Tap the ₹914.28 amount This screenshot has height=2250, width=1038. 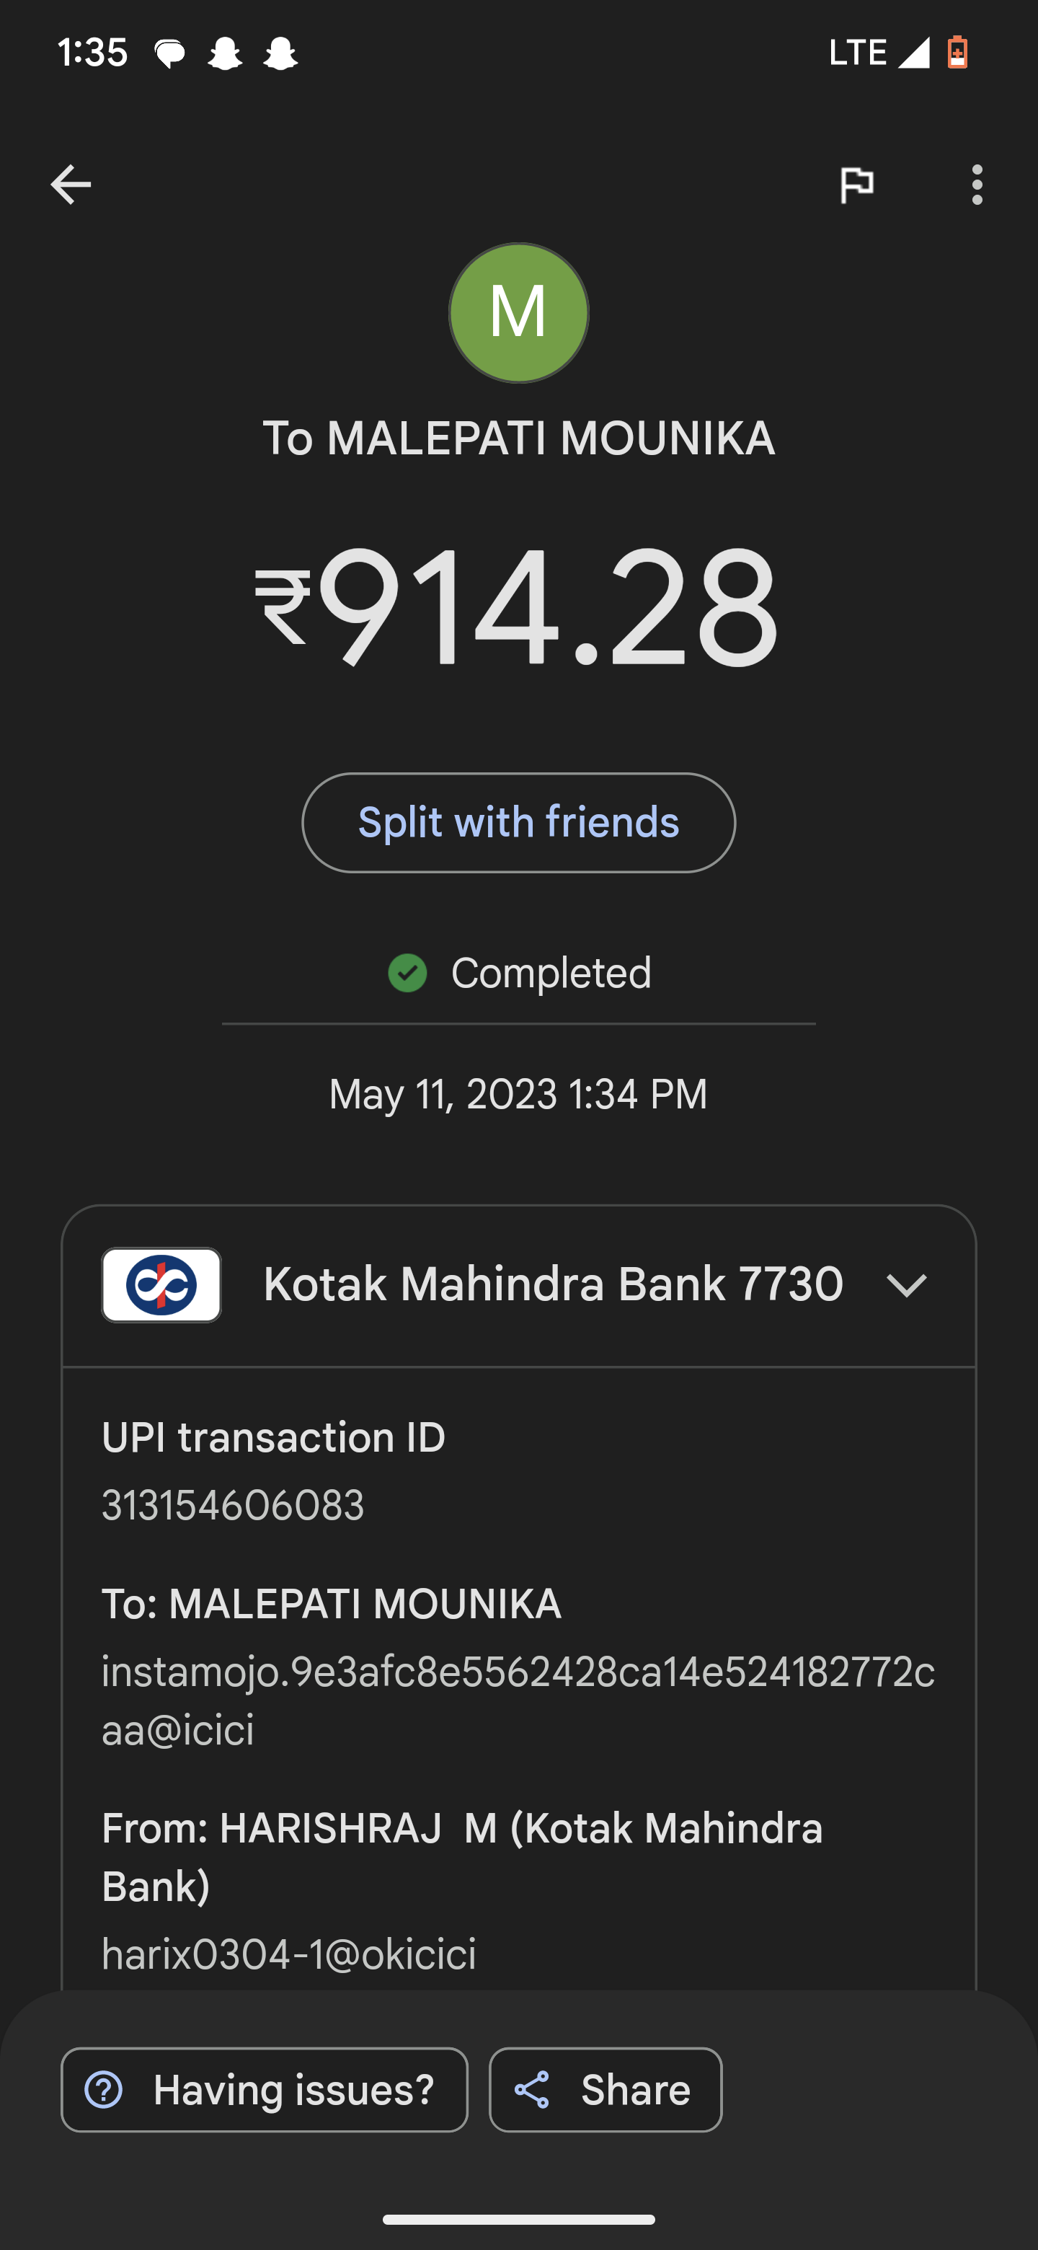517,607
